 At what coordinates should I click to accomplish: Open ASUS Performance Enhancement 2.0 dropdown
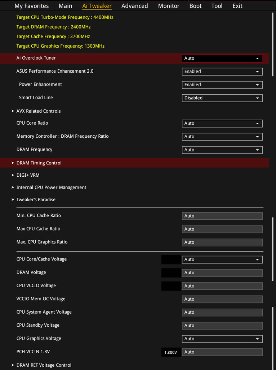click(x=222, y=72)
